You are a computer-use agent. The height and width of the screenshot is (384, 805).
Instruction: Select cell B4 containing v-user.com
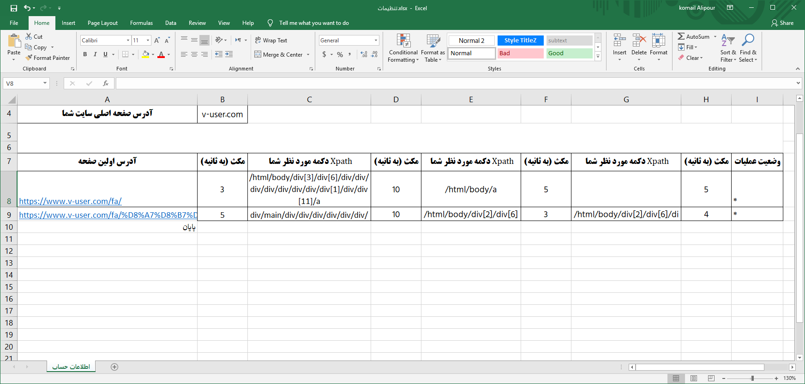(222, 114)
